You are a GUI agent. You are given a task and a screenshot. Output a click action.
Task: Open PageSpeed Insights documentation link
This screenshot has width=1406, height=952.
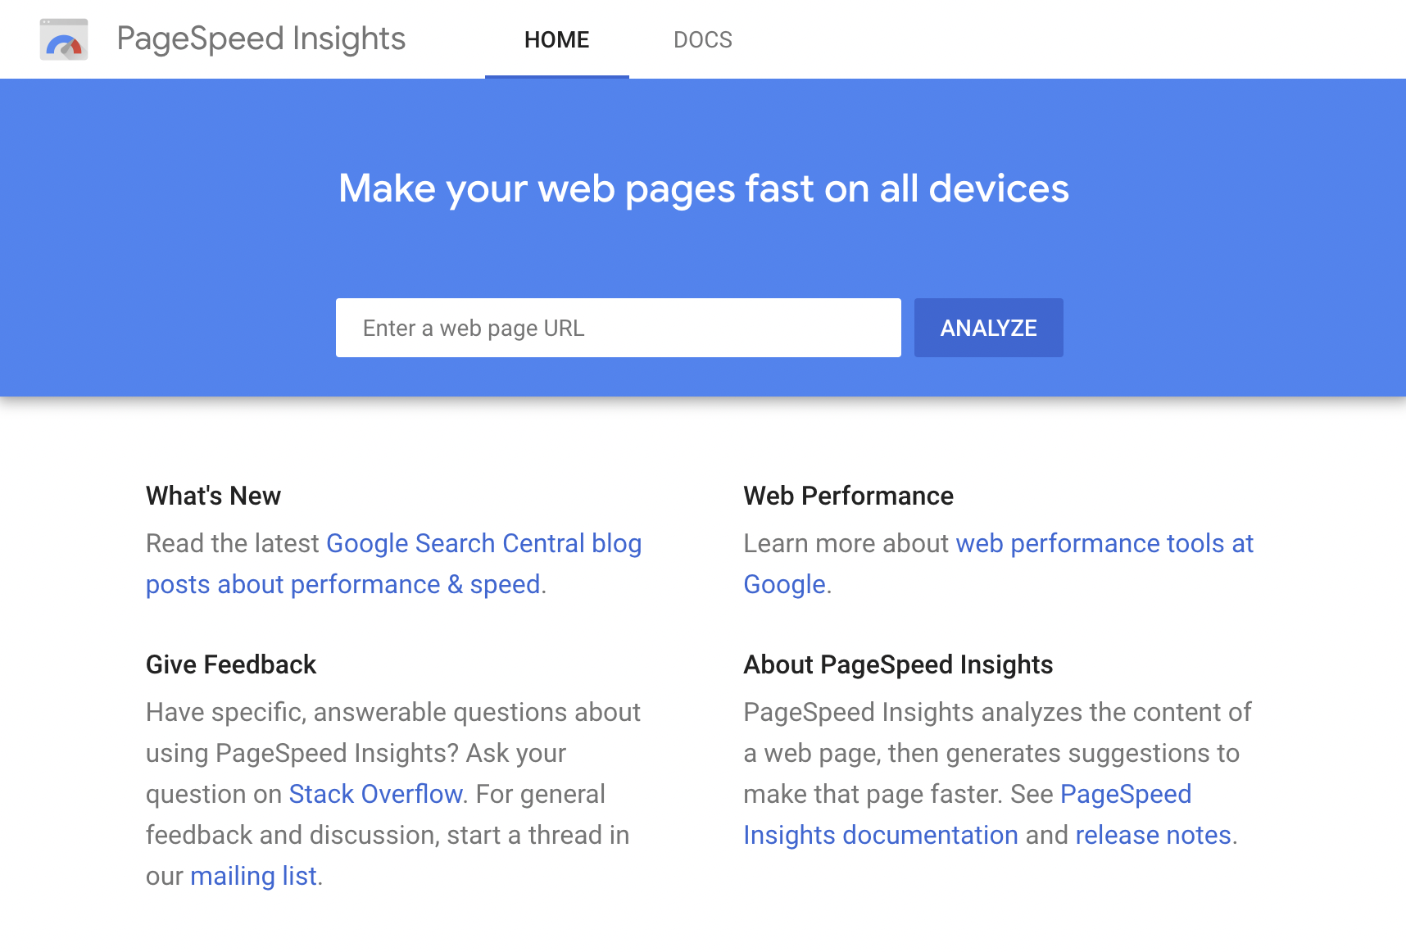click(x=967, y=814)
